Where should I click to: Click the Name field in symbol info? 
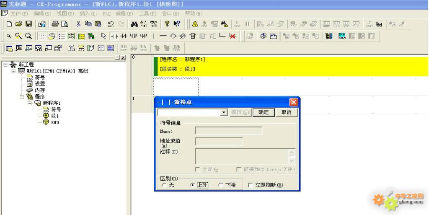228,131
